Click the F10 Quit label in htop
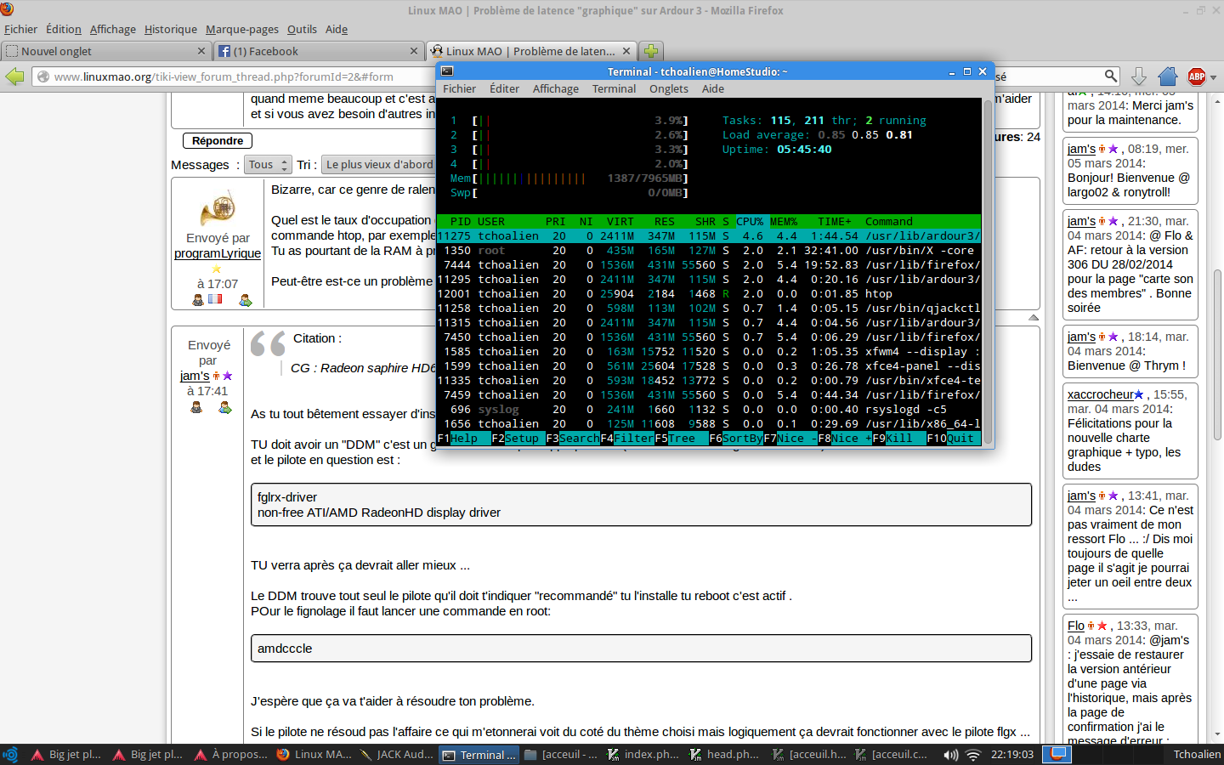Viewport: 1224px width, 765px height. (960, 439)
